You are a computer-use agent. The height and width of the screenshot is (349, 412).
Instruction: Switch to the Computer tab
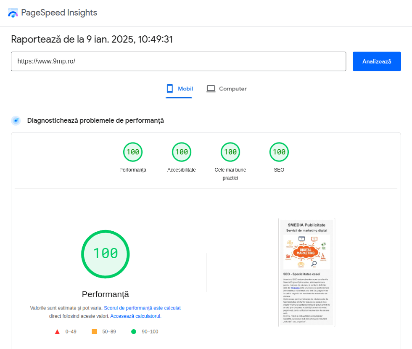[227, 89]
